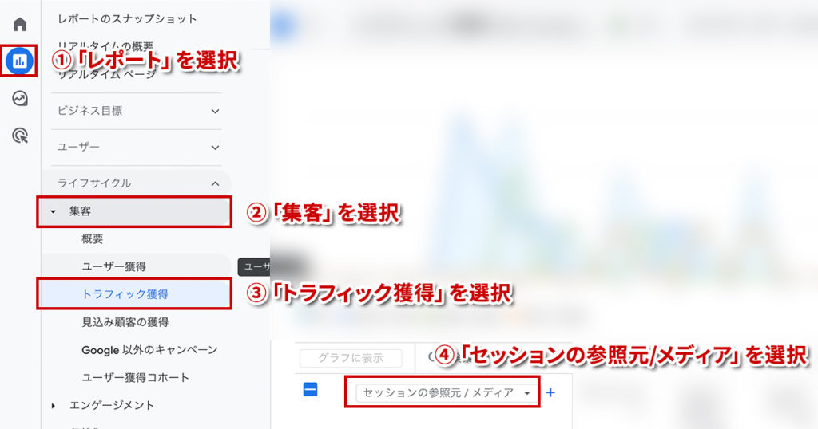
Task: Click the blue plus icon beside dimension dropdown
Action: tap(550, 392)
